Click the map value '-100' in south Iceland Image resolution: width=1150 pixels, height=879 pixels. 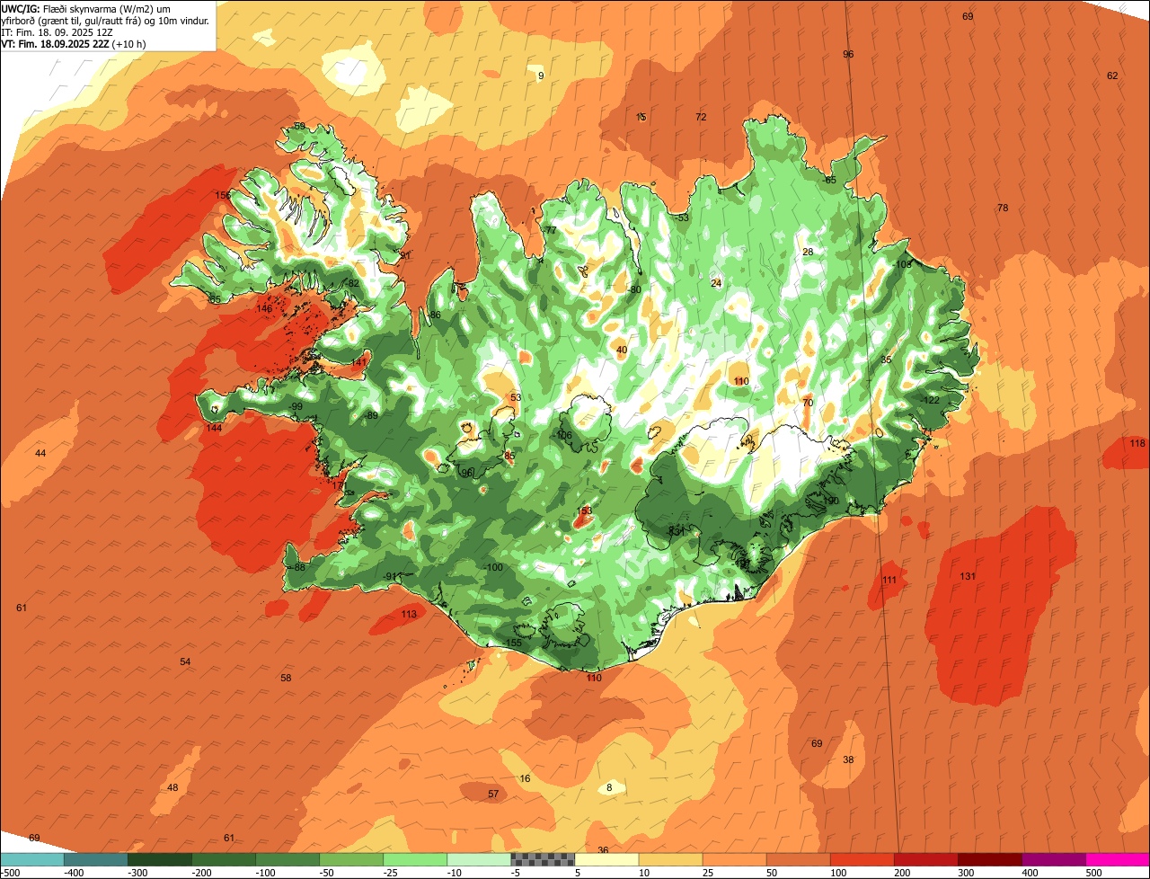pos(493,568)
